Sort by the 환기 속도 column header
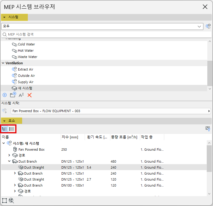213x206 pixels. (98, 137)
